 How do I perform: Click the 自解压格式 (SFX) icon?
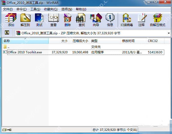(x=157, y=20)
